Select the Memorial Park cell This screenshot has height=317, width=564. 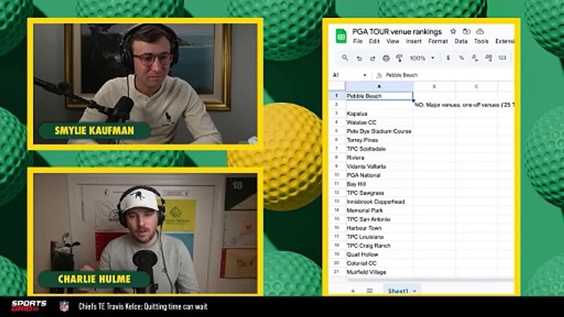coord(379,210)
